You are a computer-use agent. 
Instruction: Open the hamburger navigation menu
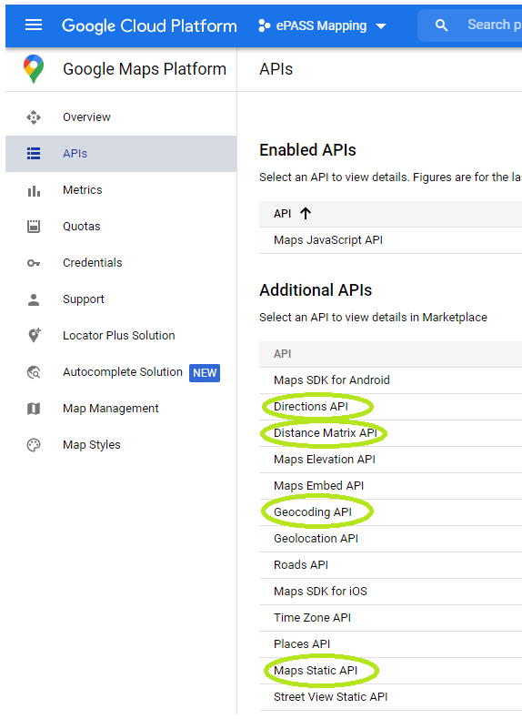point(34,25)
